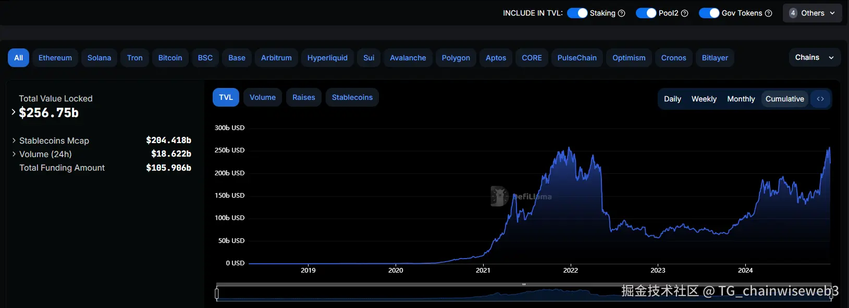Click the Staking help question-mark icon
The image size is (849, 308).
[x=621, y=14]
